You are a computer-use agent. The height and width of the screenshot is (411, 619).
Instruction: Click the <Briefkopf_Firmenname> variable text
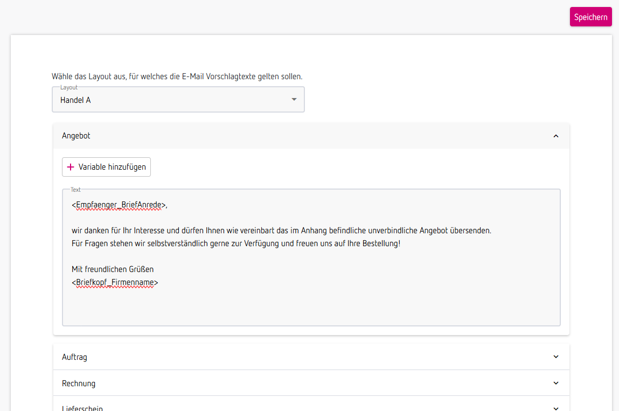(115, 282)
